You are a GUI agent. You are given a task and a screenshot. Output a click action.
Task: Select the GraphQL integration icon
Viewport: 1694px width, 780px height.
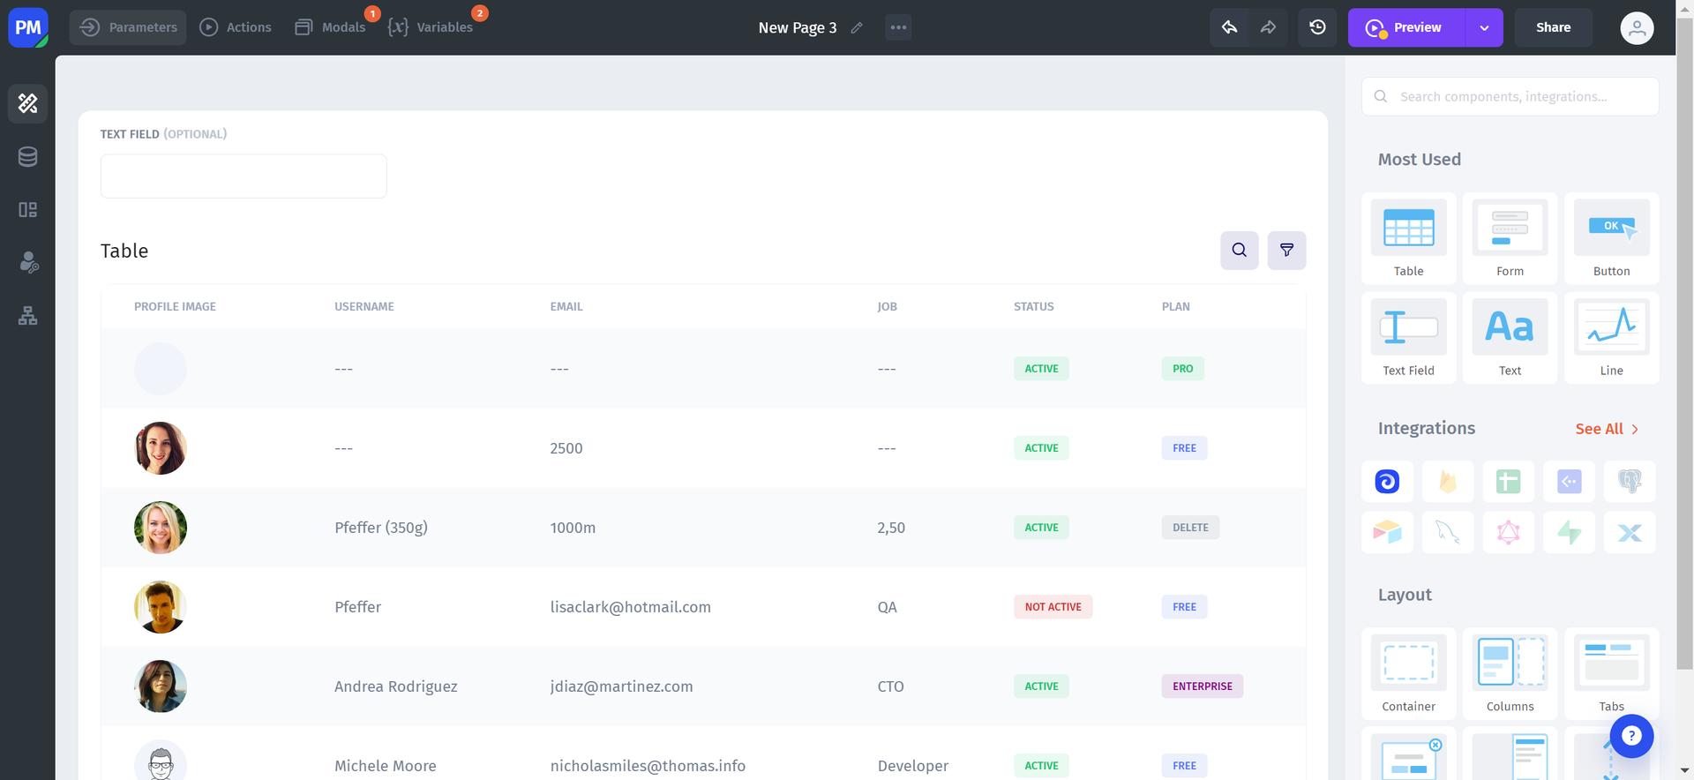1509,533
